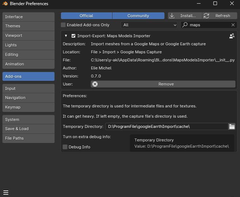This screenshot has height=197, width=240.
Task: Click the Blender logo in title bar
Action: 5,3
